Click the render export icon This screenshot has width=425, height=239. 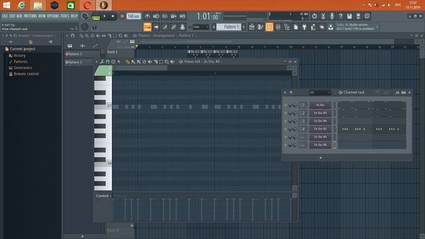pos(359,16)
